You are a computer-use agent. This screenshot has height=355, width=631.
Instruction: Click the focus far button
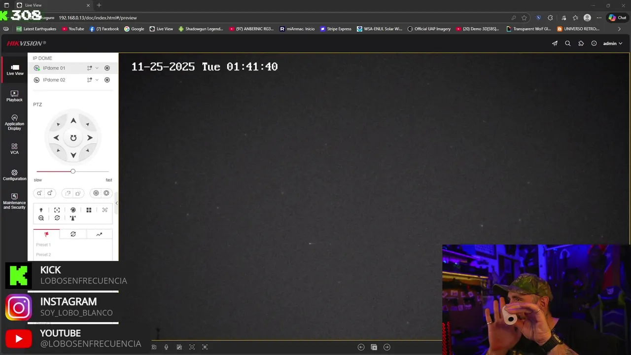(78, 193)
